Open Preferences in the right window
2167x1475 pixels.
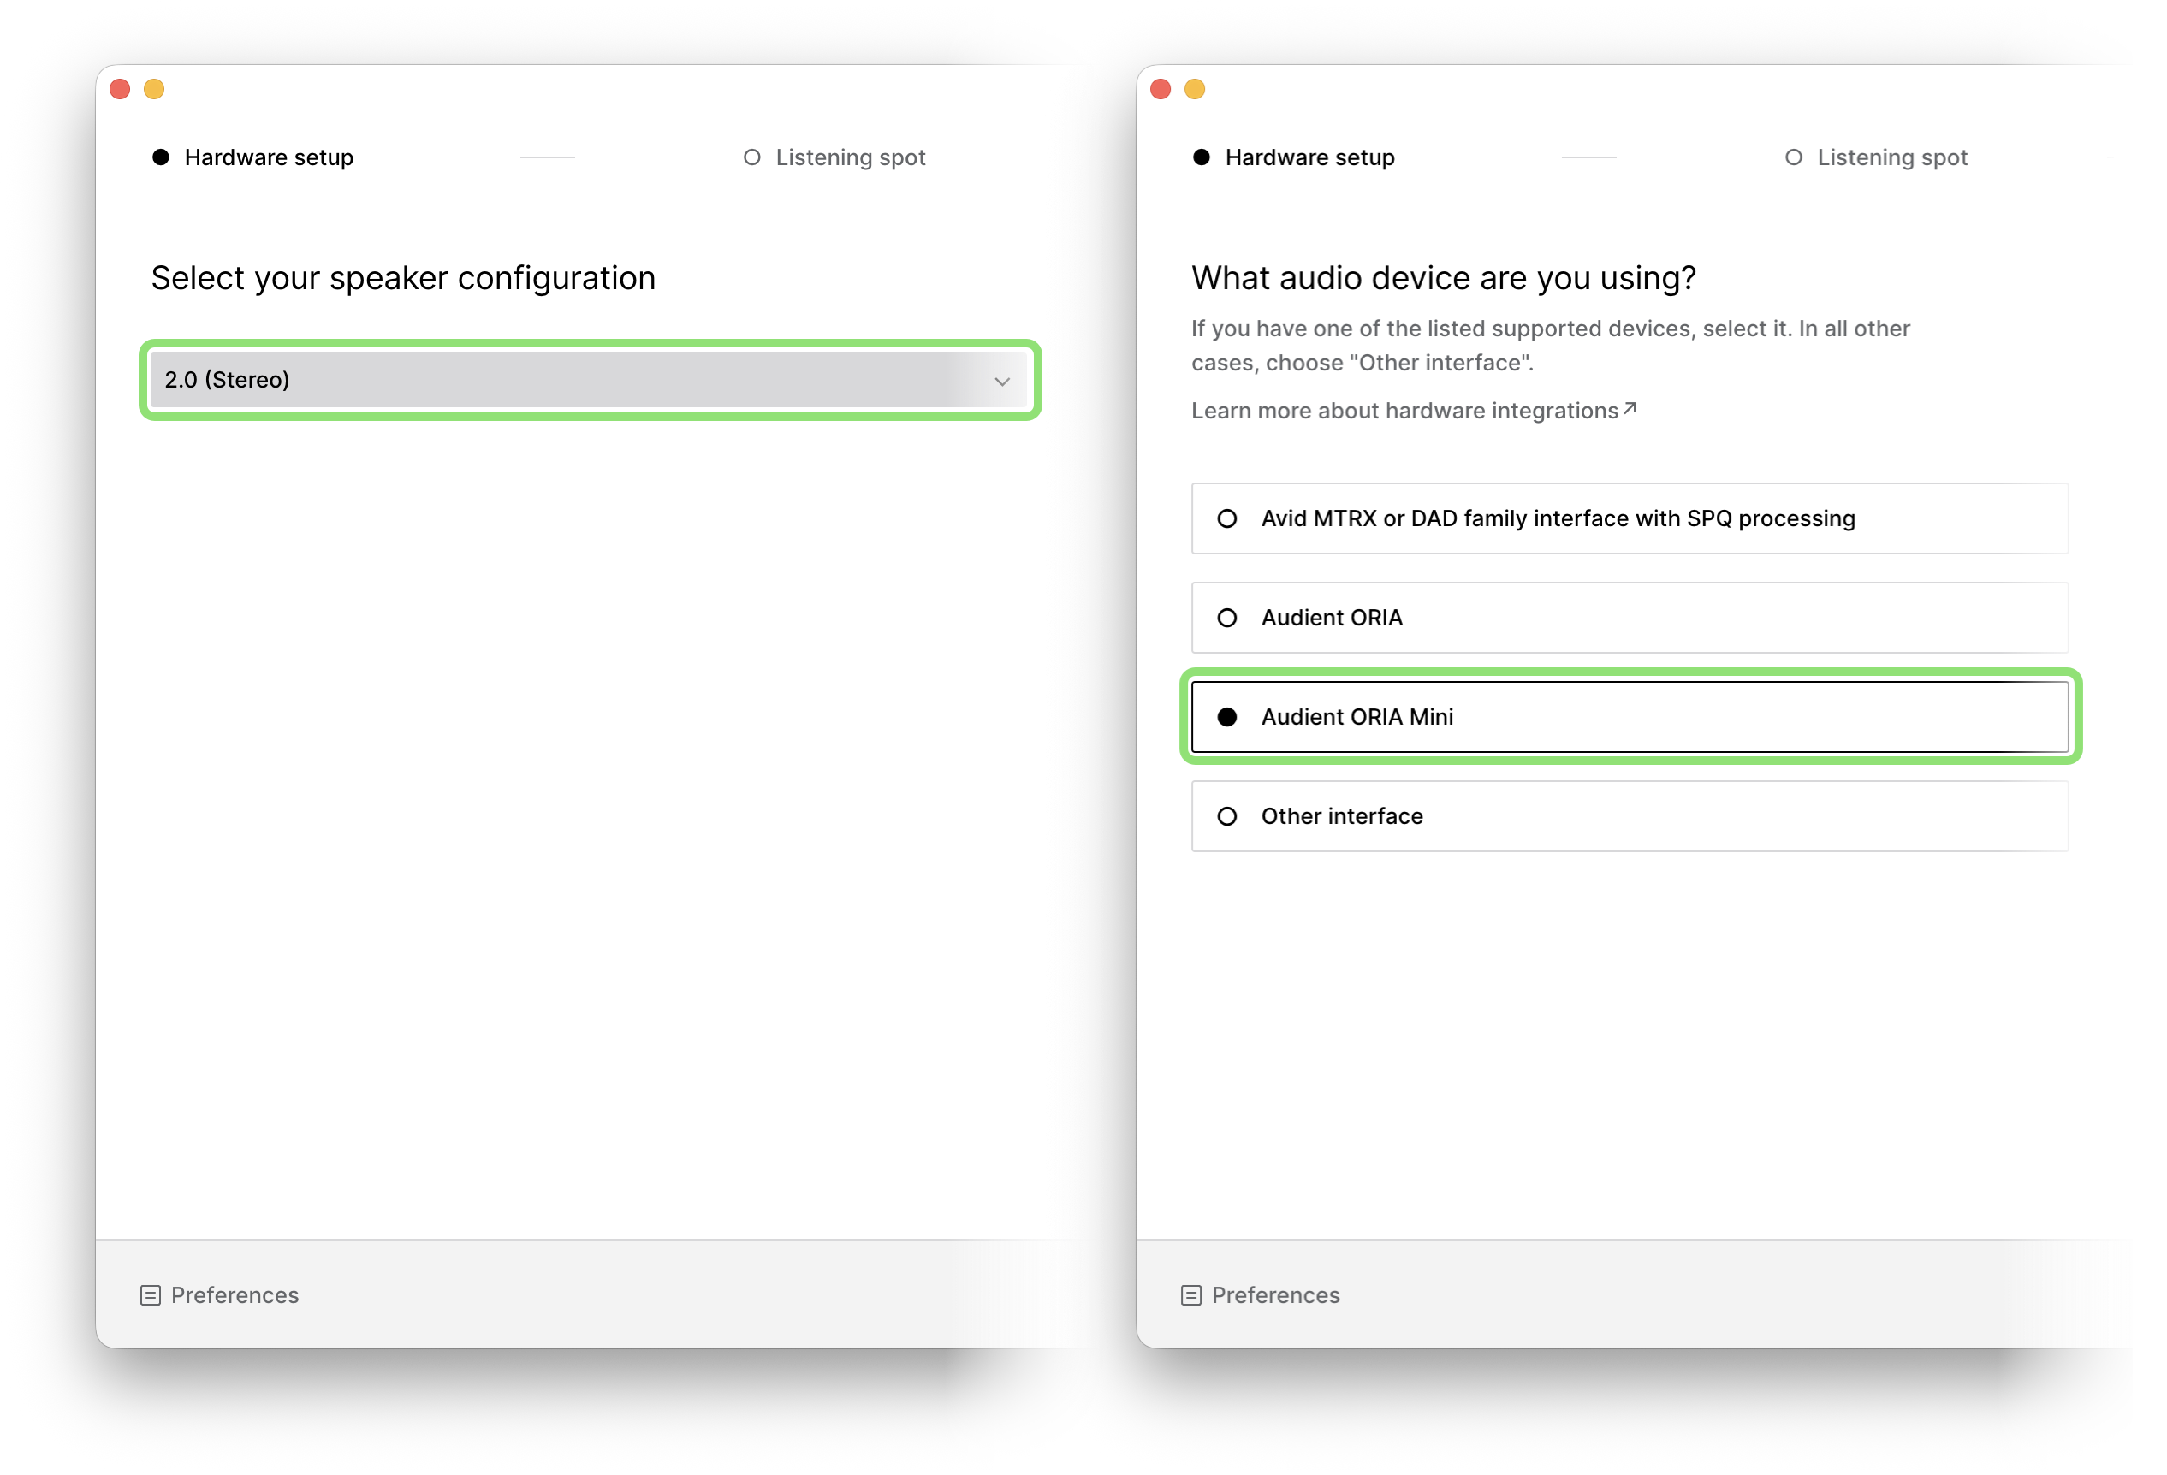point(1261,1294)
